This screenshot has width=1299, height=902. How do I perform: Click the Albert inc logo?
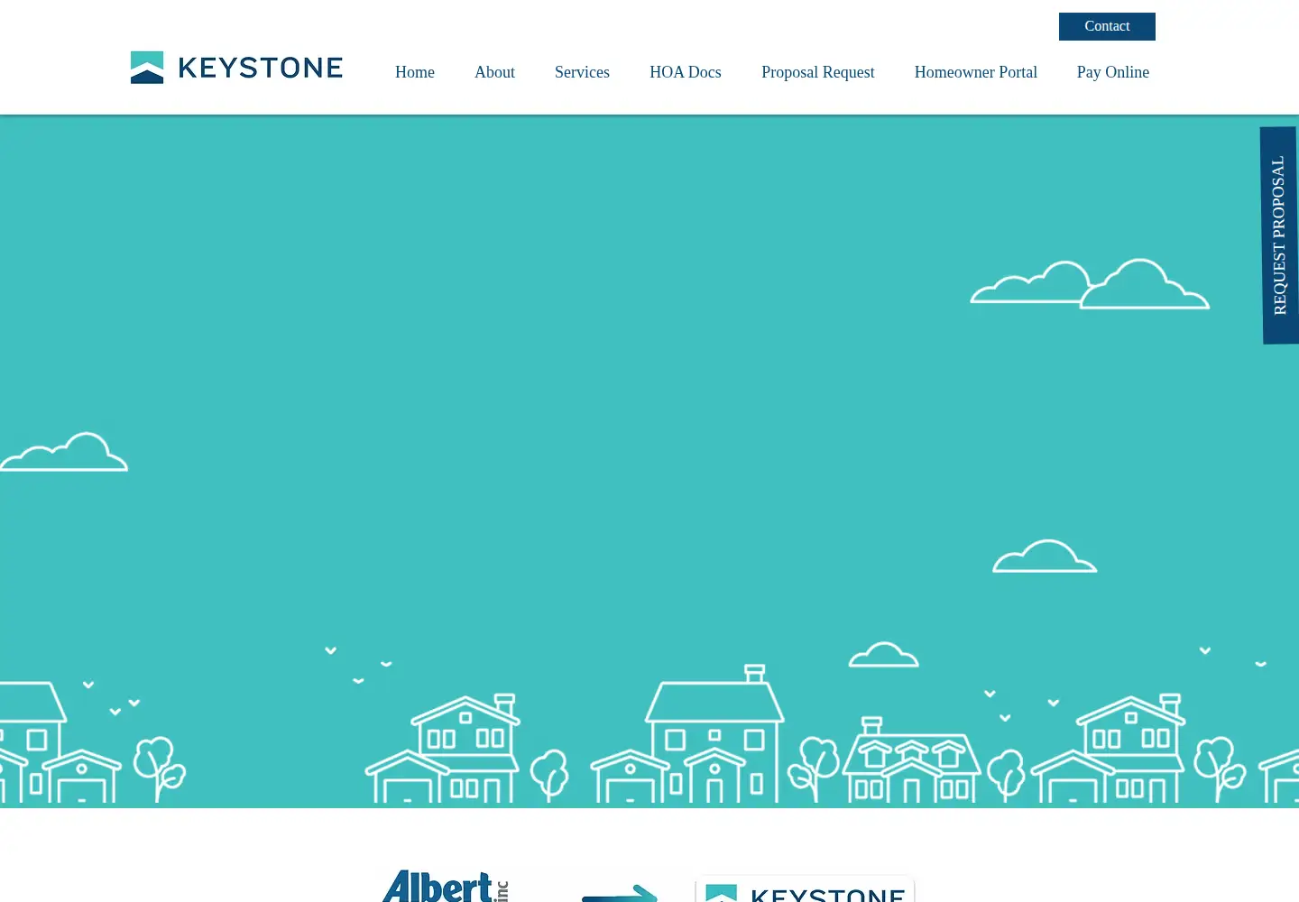click(x=447, y=887)
